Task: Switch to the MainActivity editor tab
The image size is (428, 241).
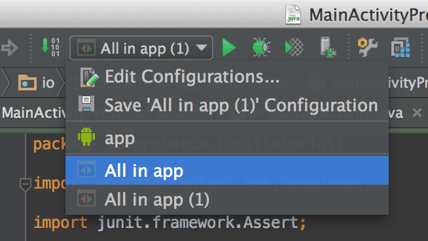Action: point(33,113)
